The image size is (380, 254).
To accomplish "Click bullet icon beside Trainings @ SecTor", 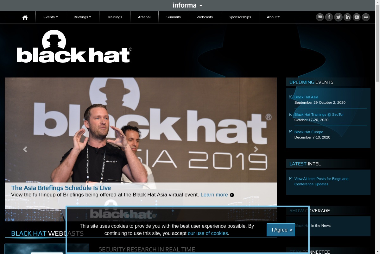I will [x=291, y=115].
